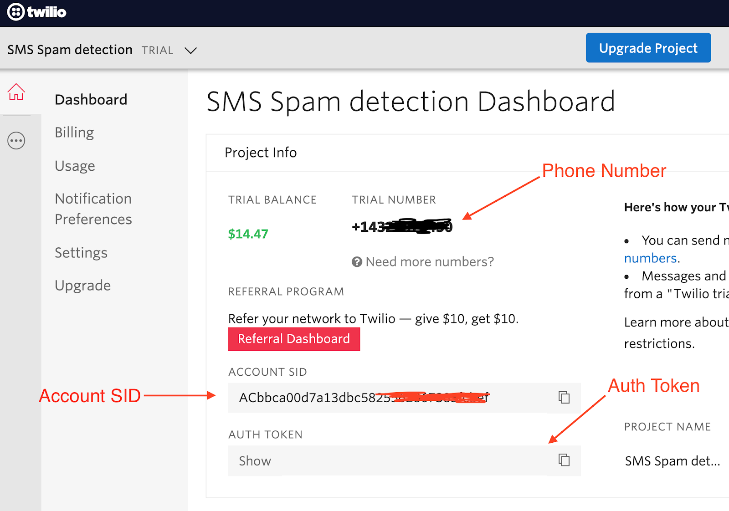Click the Refer your network to Twilio text
This screenshot has height=511, width=729.
tap(373, 318)
